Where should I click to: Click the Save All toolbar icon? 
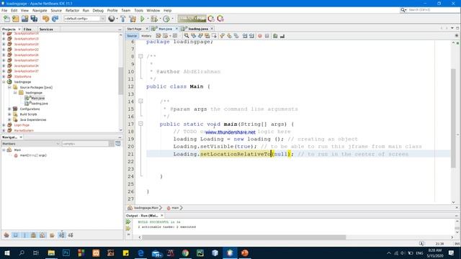pos(34,19)
